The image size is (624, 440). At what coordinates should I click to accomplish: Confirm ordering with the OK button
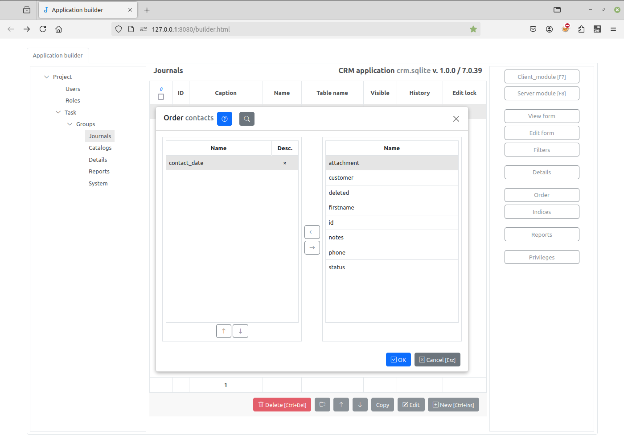(398, 360)
